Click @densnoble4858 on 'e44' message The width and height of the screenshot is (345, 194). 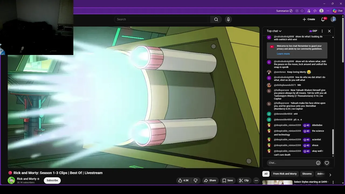pos(283,114)
